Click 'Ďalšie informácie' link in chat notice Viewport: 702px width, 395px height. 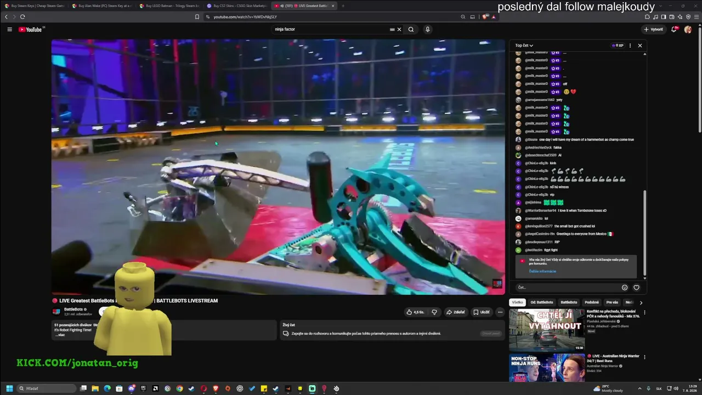pos(542,271)
